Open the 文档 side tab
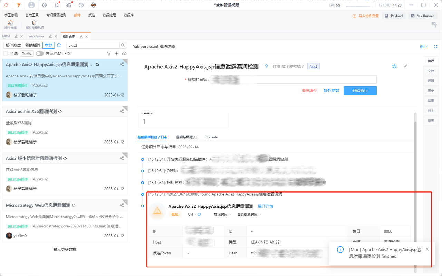 pyautogui.click(x=431, y=71)
